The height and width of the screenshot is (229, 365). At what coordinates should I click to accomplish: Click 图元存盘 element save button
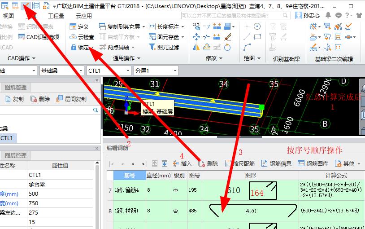point(164,37)
